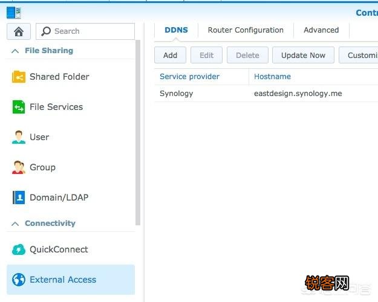
Task: Click the Shared Folder icon
Action: click(x=19, y=77)
